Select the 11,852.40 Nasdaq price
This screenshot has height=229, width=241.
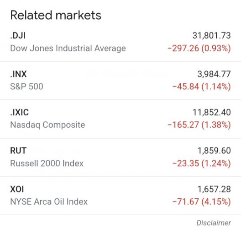(x=212, y=112)
